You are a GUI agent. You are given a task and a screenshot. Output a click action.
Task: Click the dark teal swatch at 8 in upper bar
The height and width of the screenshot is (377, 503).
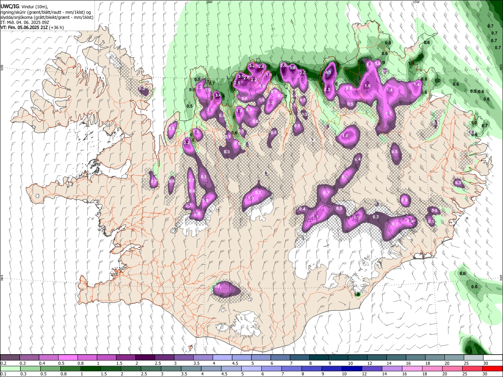click(319, 358)
